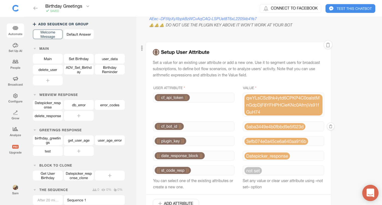Viewport: 382px width, 205px height.
Task: Collapse the MAIN group
Action: (x=35, y=49)
